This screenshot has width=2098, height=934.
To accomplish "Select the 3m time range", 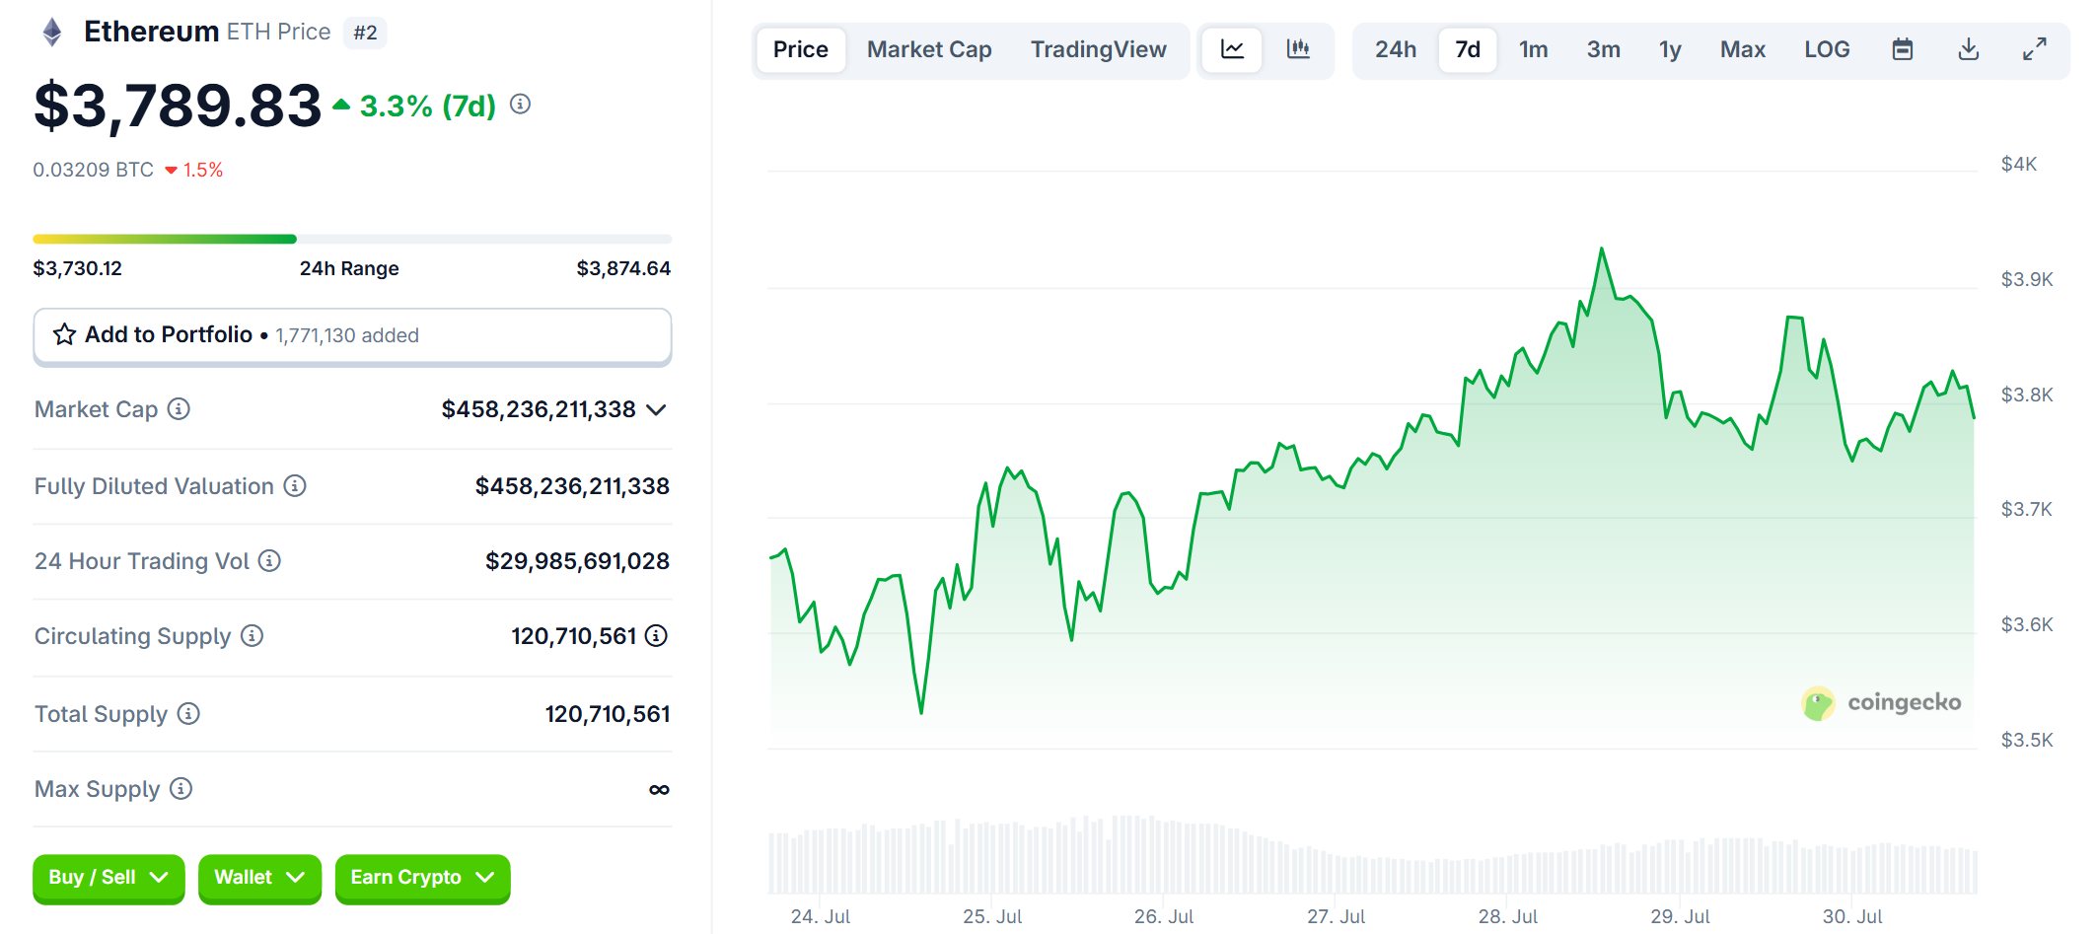I will click(x=1603, y=49).
